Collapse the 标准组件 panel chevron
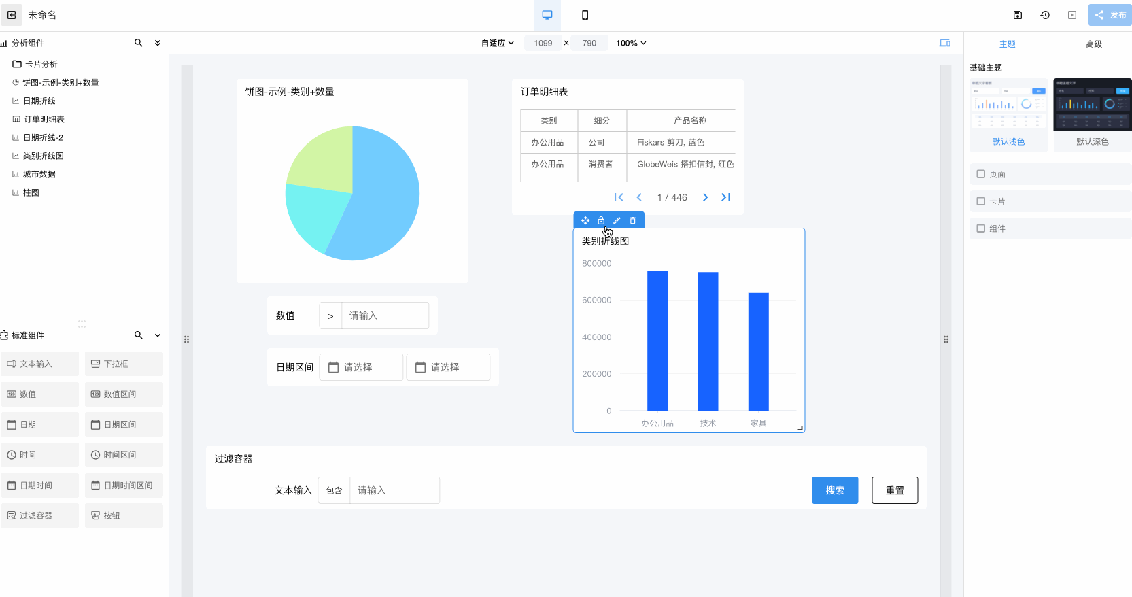Screen dimensions: 1132x597 (158, 335)
